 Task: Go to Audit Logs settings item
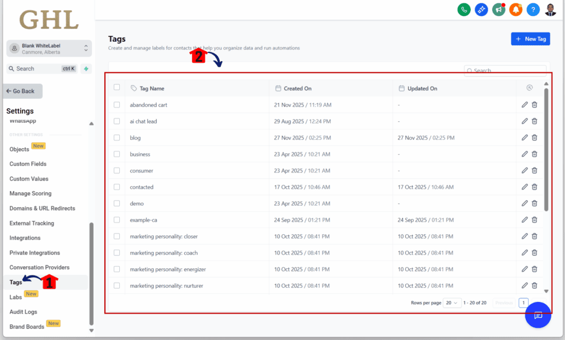click(x=23, y=312)
